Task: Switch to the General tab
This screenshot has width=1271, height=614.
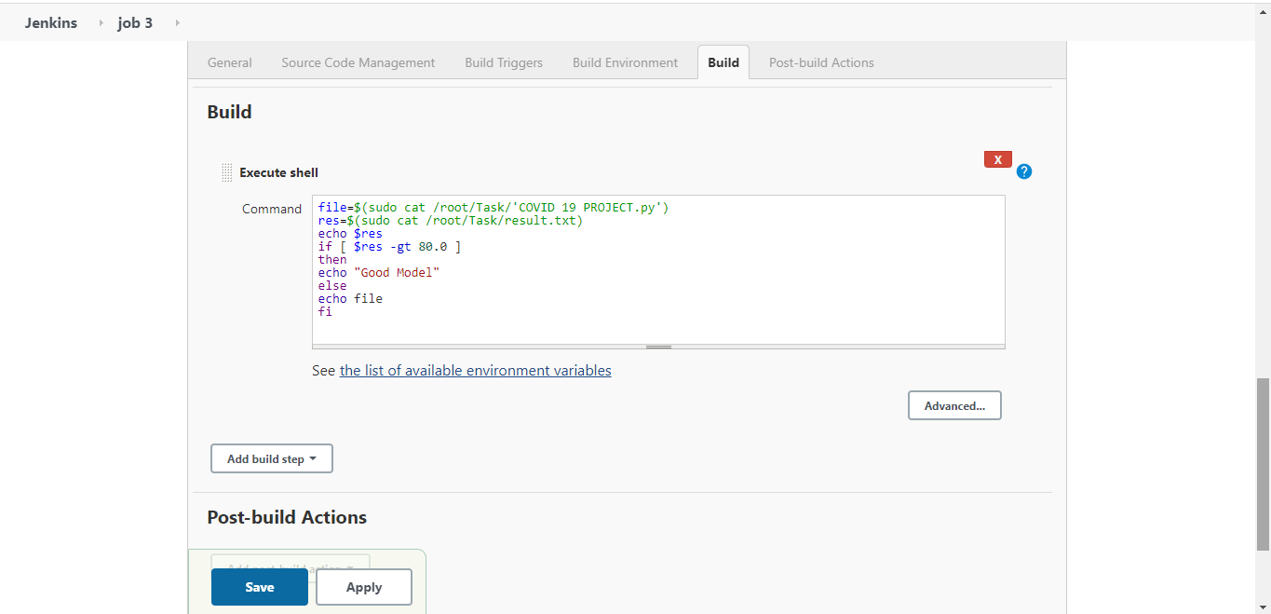Action: coord(229,61)
